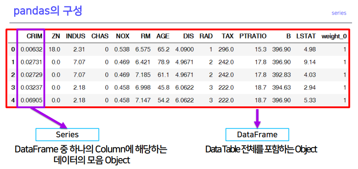Click row index 1
The image size is (358, 169).
click(13, 62)
